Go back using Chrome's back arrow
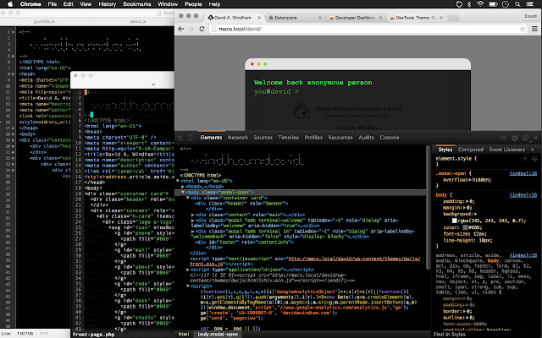Image resolution: width=542 pixels, height=338 pixels. point(180,29)
